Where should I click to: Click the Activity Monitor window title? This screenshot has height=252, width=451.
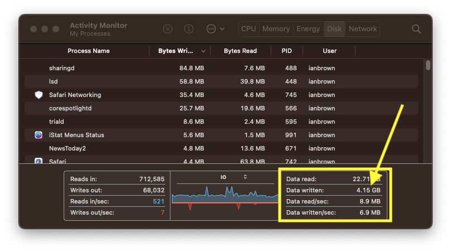coord(98,25)
